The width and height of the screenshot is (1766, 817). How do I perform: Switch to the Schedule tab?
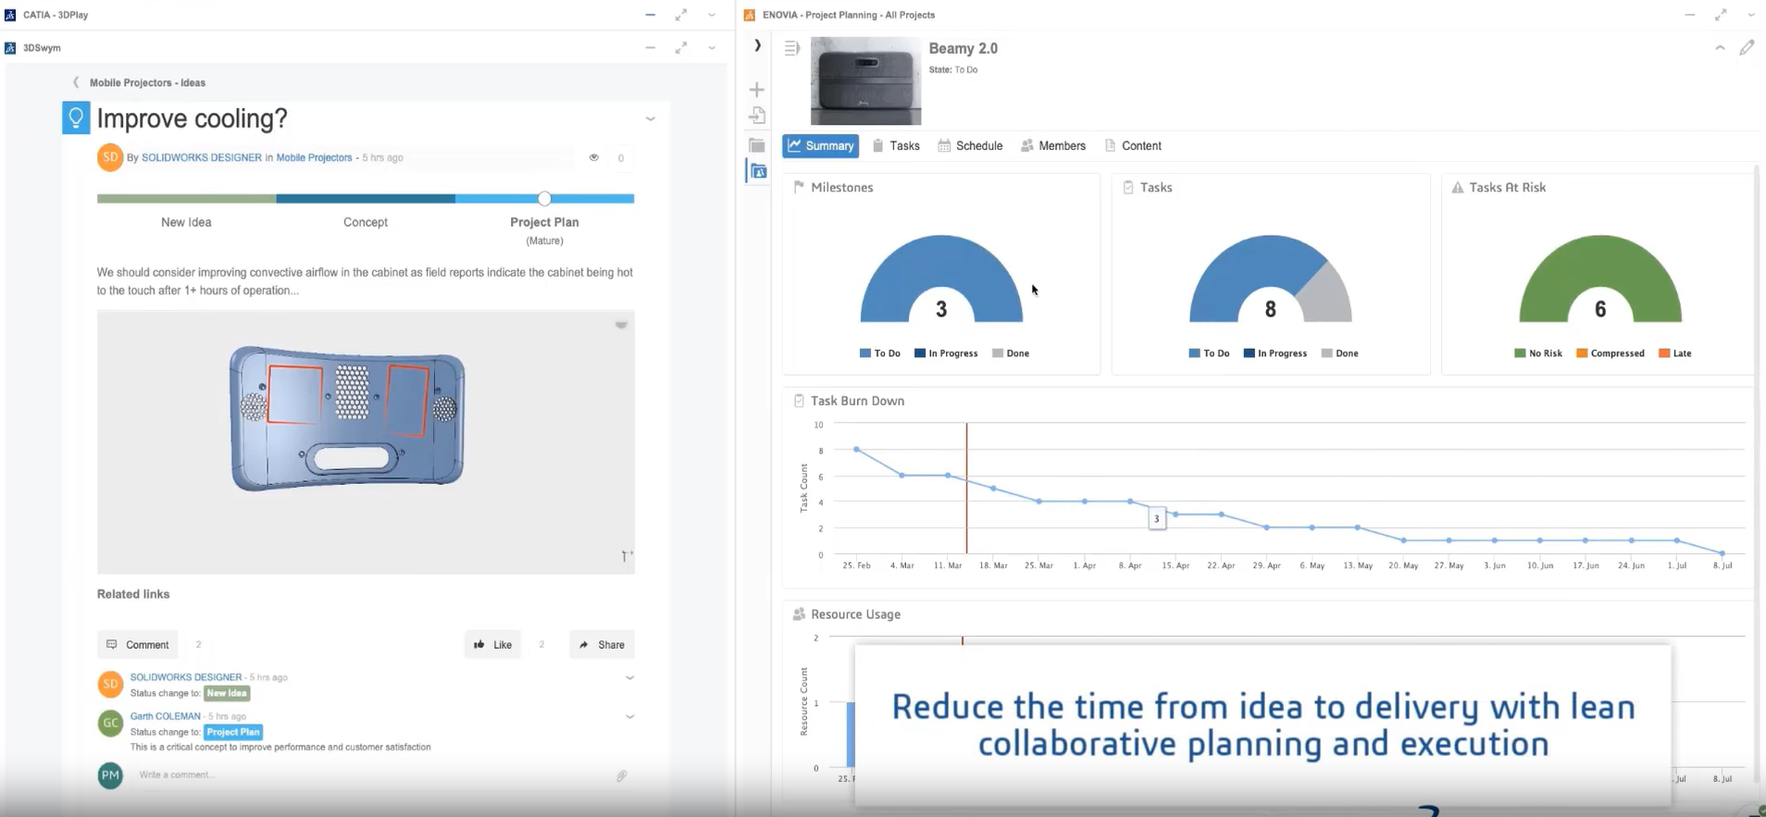(970, 146)
